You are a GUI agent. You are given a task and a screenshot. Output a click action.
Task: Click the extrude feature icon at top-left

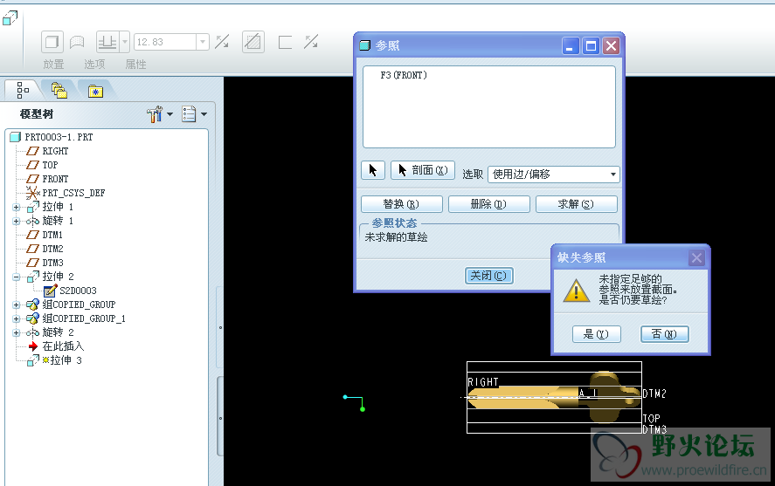[10, 17]
